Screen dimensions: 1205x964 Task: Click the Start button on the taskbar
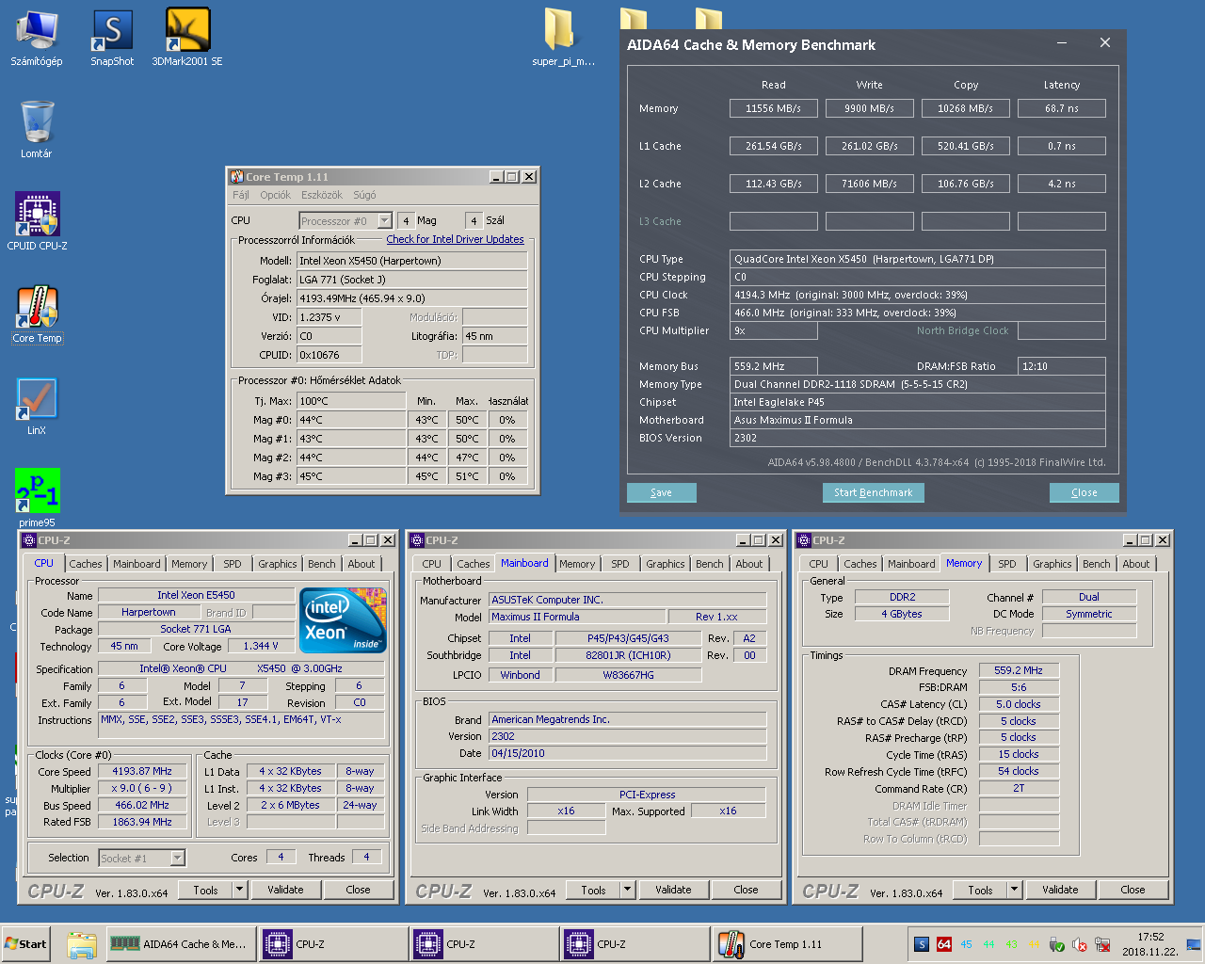[25, 944]
